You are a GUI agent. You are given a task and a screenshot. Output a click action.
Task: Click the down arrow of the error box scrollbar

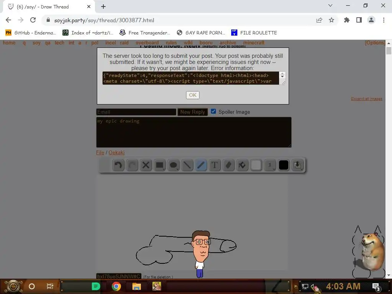[282, 76]
